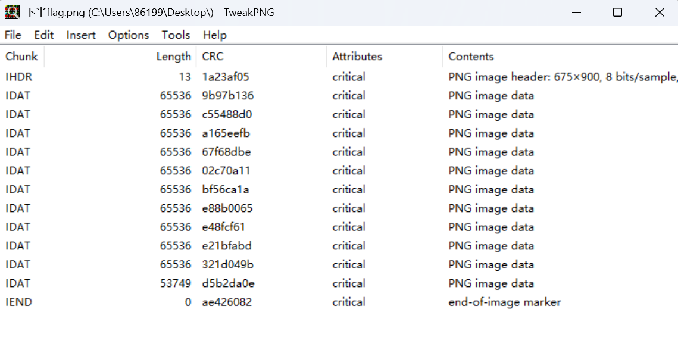Viewport: 678px width, 356px height.
Task: Click the CRC column header
Action: coord(213,57)
